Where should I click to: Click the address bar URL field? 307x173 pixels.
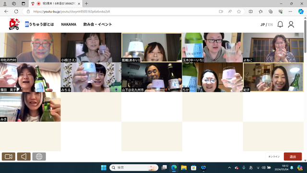pos(121,12)
